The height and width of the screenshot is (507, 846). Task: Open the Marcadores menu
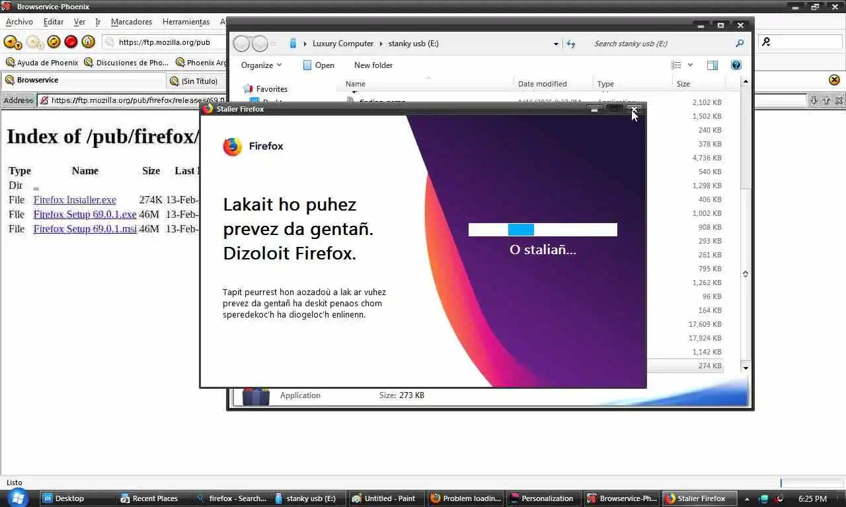pos(132,22)
